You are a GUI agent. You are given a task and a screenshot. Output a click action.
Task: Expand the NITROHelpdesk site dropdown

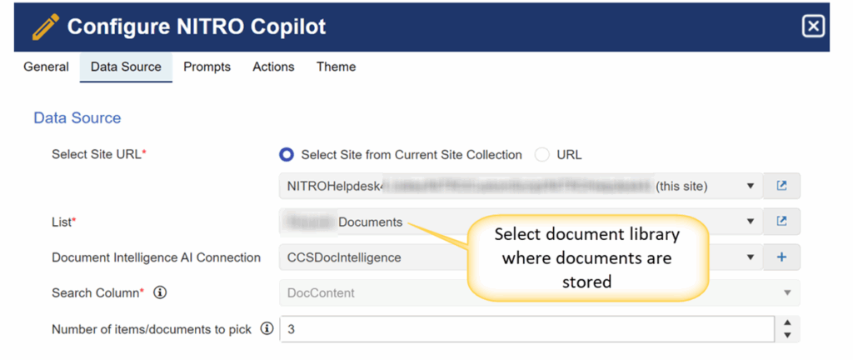521,186
